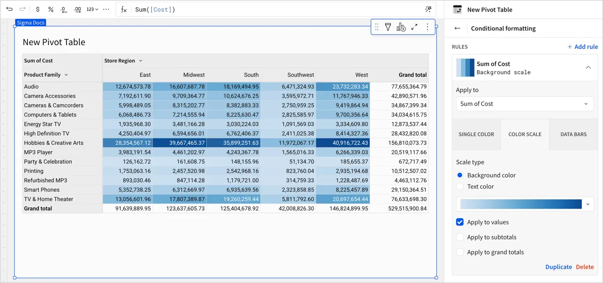Click the magic wand formula assistant icon
The height and width of the screenshot is (283, 603).
pos(428,9)
